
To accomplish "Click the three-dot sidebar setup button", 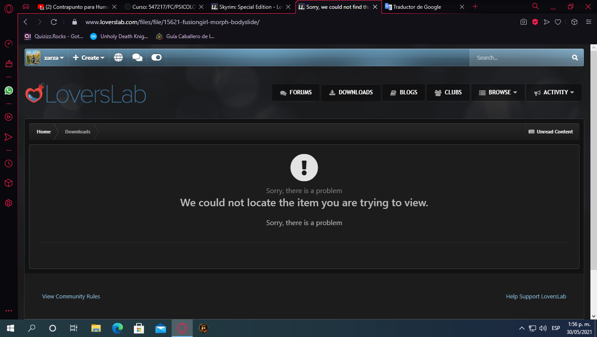I will pyautogui.click(x=8, y=311).
